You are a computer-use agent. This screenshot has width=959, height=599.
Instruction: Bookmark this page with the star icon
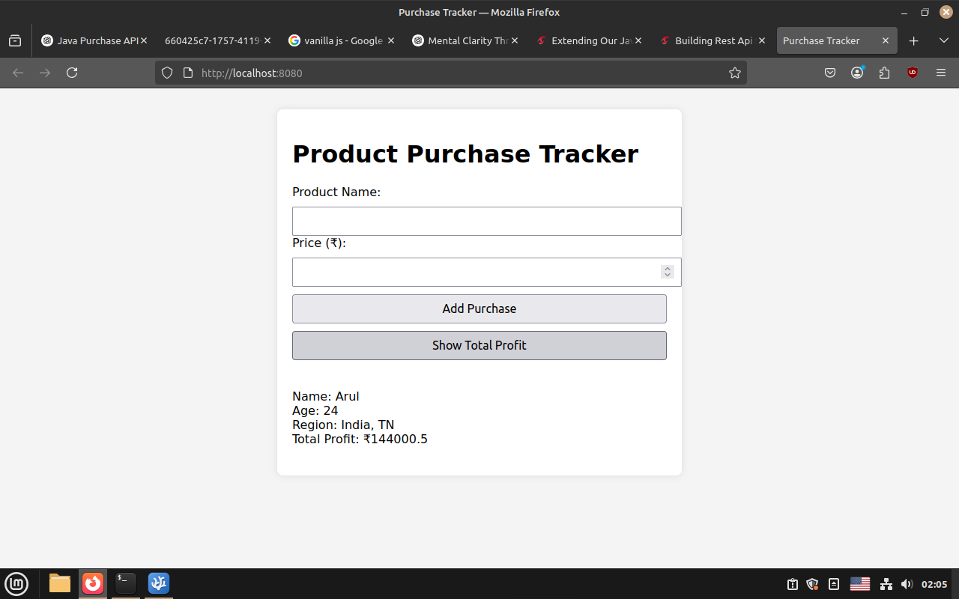(x=734, y=73)
